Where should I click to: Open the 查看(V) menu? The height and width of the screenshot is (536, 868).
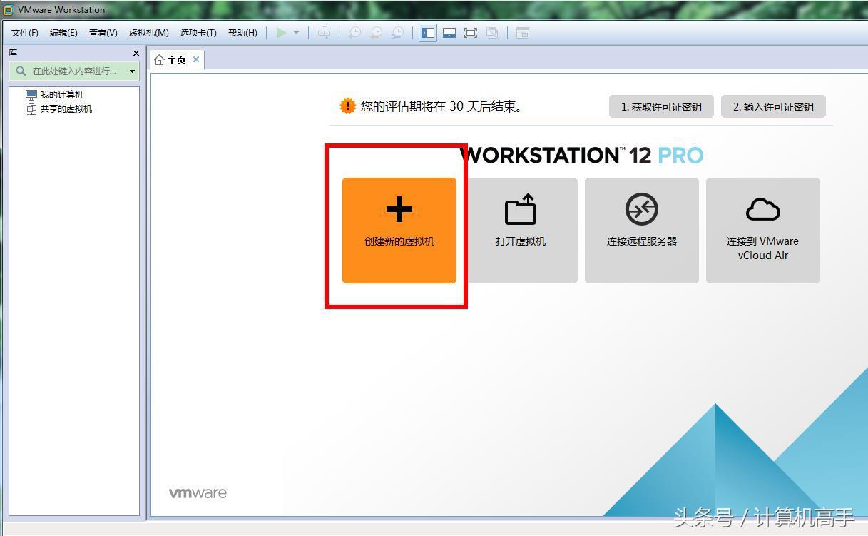[x=103, y=33]
